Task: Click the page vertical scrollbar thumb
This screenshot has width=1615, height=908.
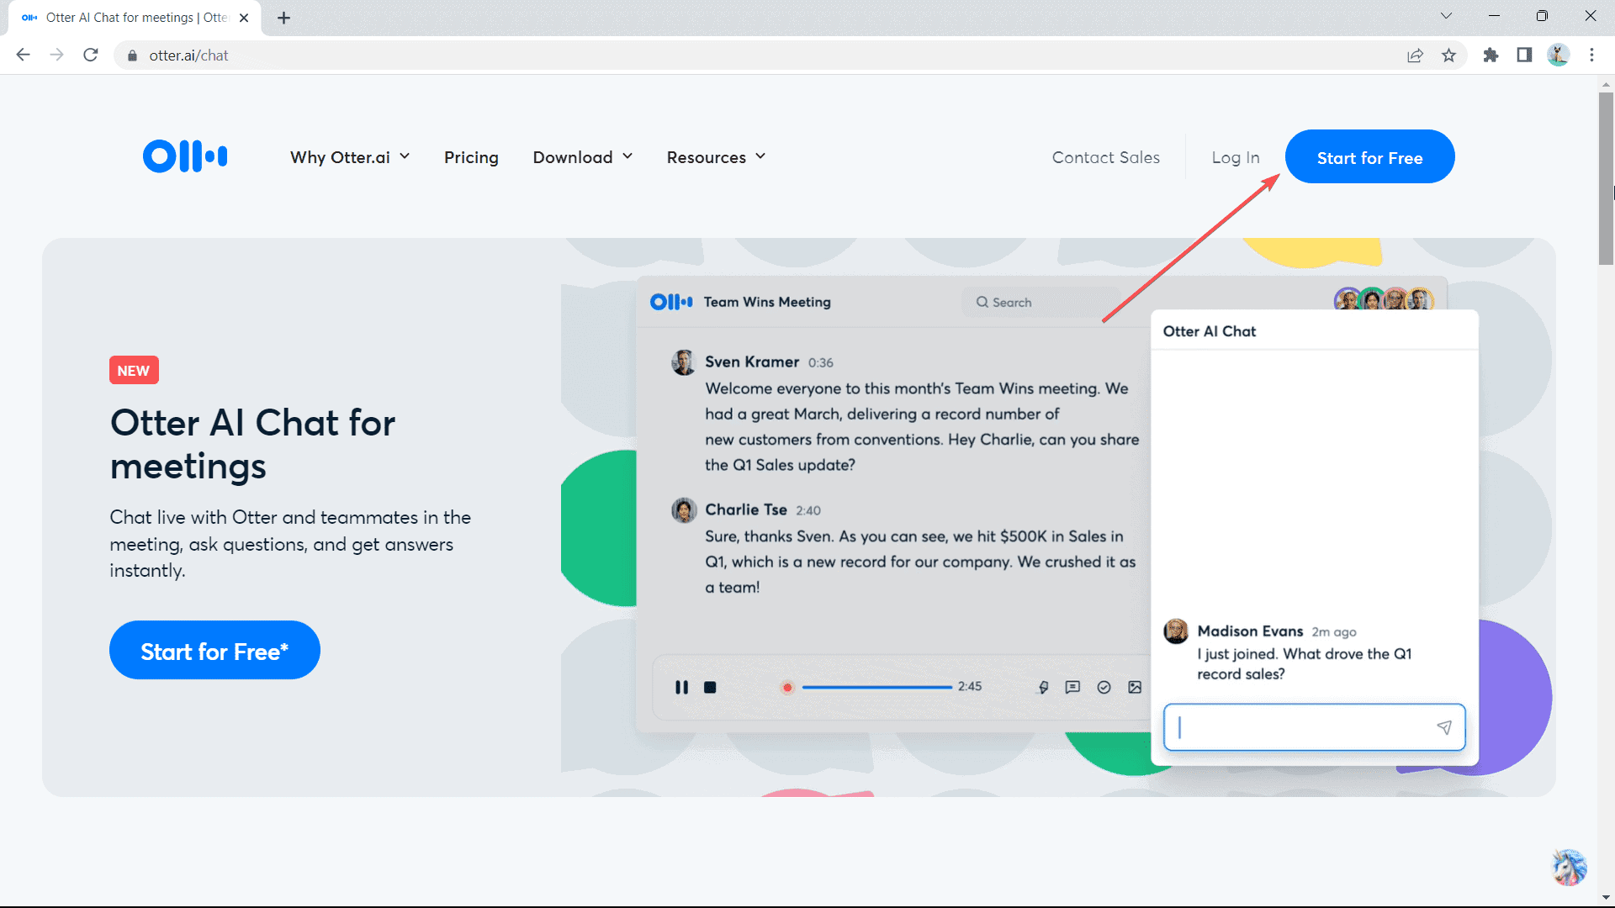Action: pos(1606,178)
